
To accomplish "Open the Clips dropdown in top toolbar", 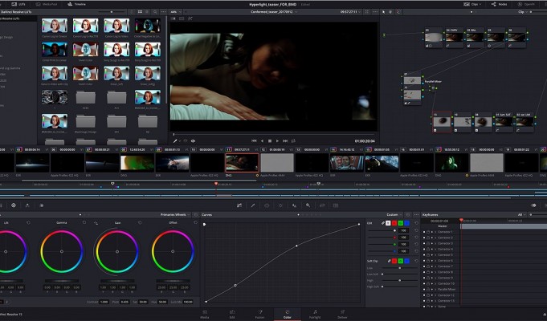I will click(472, 4).
